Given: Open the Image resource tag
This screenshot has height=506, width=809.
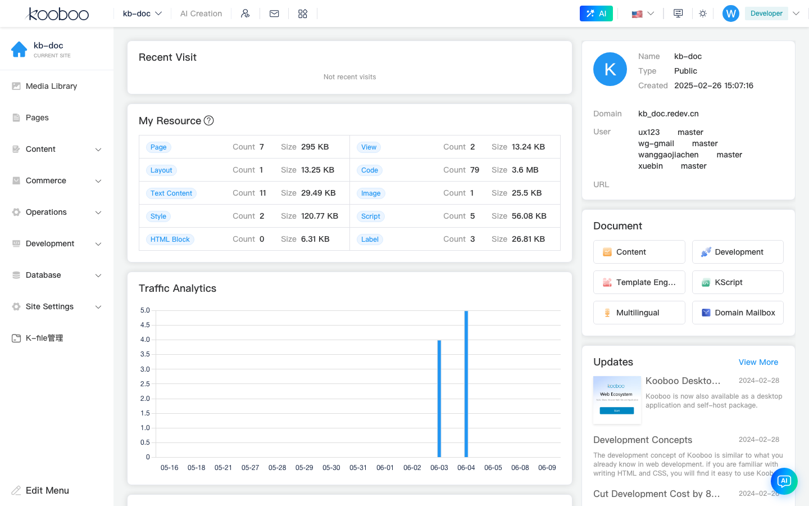Looking at the screenshot, I should (371, 193).
